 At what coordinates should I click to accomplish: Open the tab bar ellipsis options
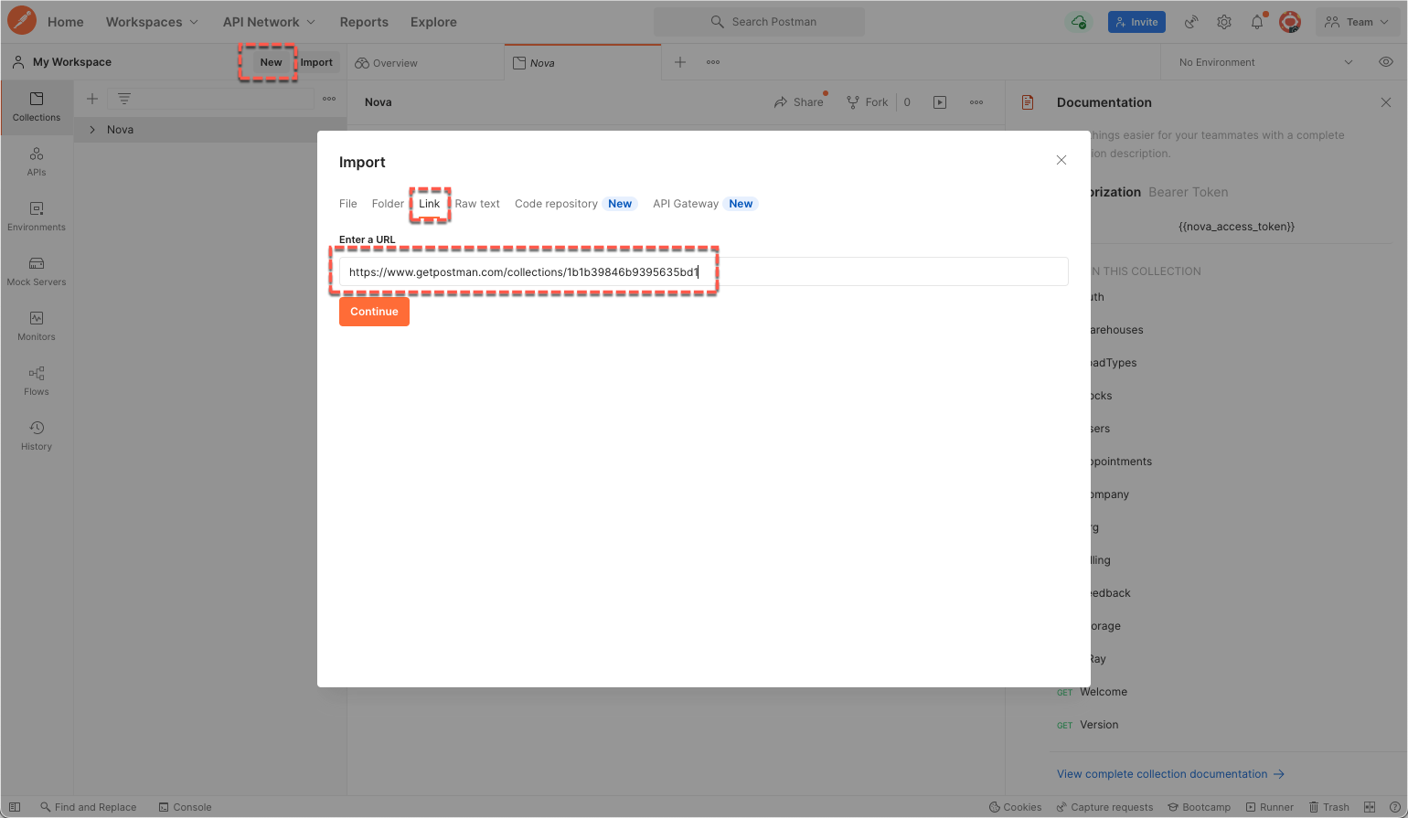(713, 62)
